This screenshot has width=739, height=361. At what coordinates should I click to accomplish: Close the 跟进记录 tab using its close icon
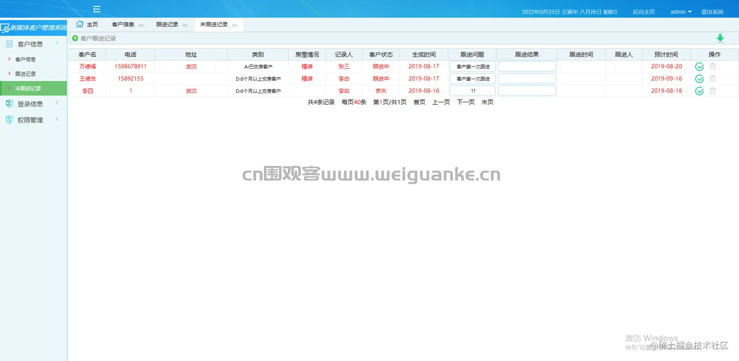click(185, 25)
